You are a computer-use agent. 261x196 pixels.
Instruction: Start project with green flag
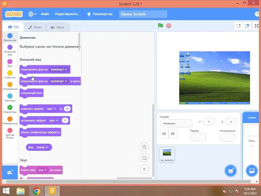pyautogui.click(x=161, y=26)
